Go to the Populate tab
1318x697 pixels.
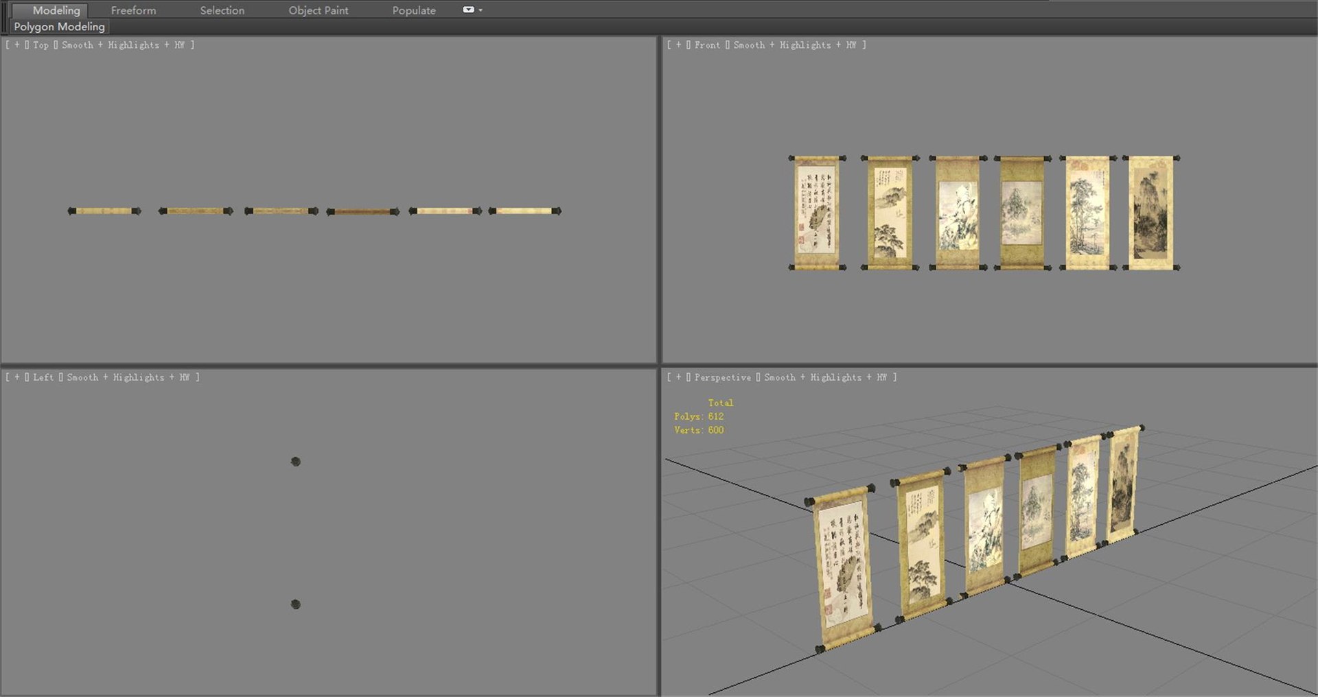coord(414,10)
